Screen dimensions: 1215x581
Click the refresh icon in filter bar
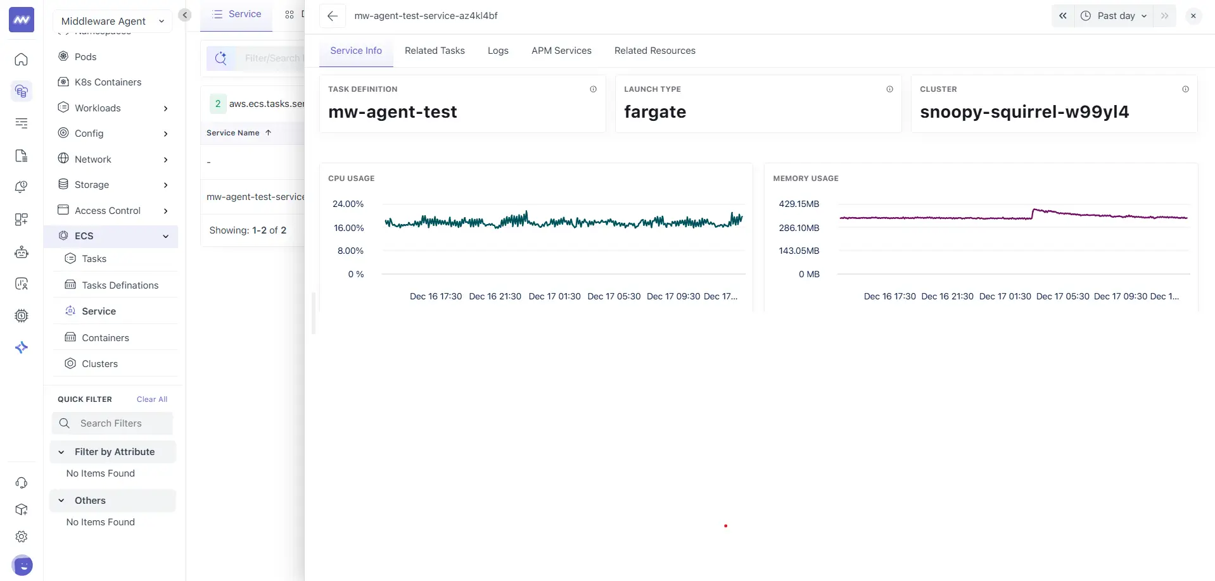pyautogui.click(x=220, y=58)
